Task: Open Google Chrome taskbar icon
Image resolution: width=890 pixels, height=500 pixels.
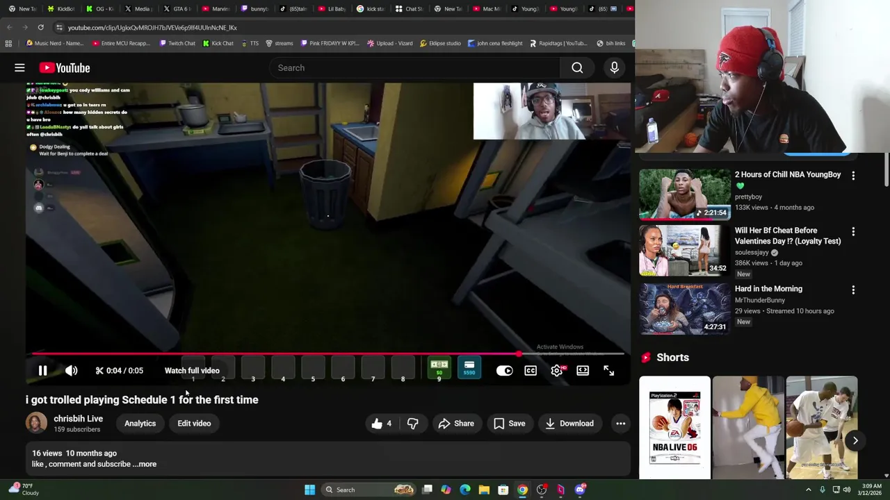Action: click(522, 490)
